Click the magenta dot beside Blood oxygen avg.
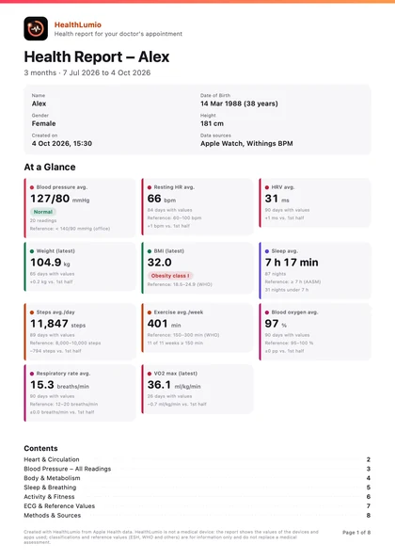This screenshot has width=395, height=560. pyautogui.click(x=267, y=312)
